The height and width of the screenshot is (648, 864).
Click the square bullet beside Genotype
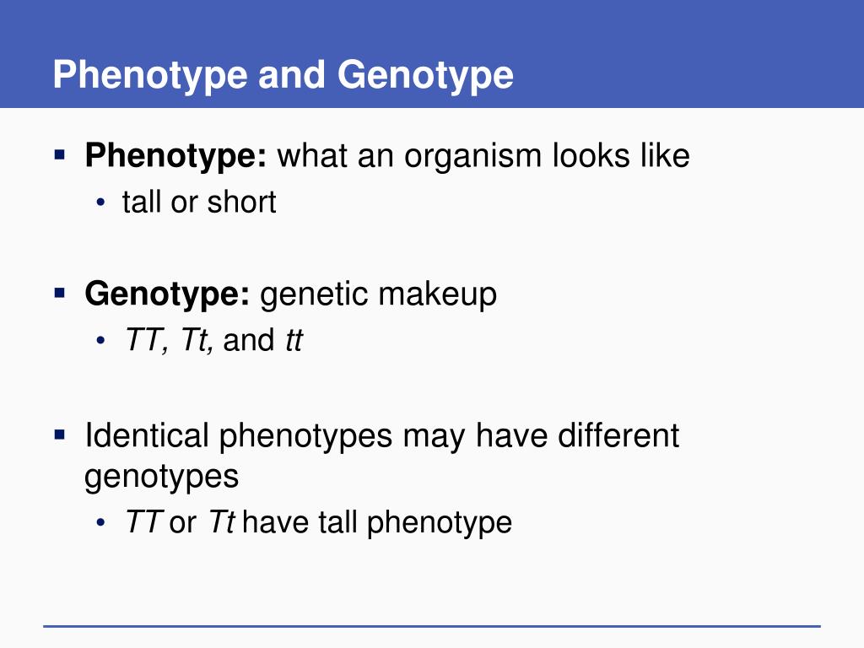pos(60,293)
